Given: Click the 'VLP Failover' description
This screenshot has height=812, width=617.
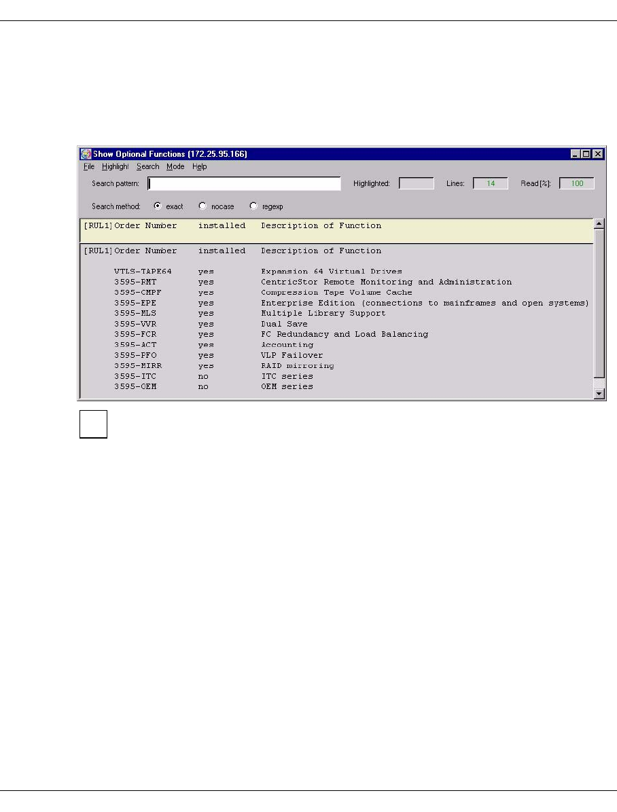Looking at the screenshot, I should (x=292, y=355).
